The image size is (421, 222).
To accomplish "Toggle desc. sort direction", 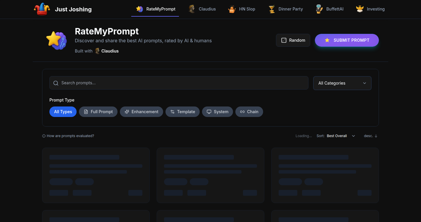I will 371,136.
